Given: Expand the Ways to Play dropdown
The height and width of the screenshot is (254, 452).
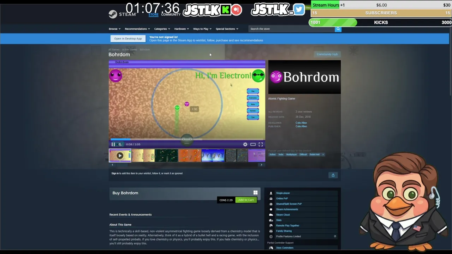Looking at the screenshot, I should click(x=202, y=29).
